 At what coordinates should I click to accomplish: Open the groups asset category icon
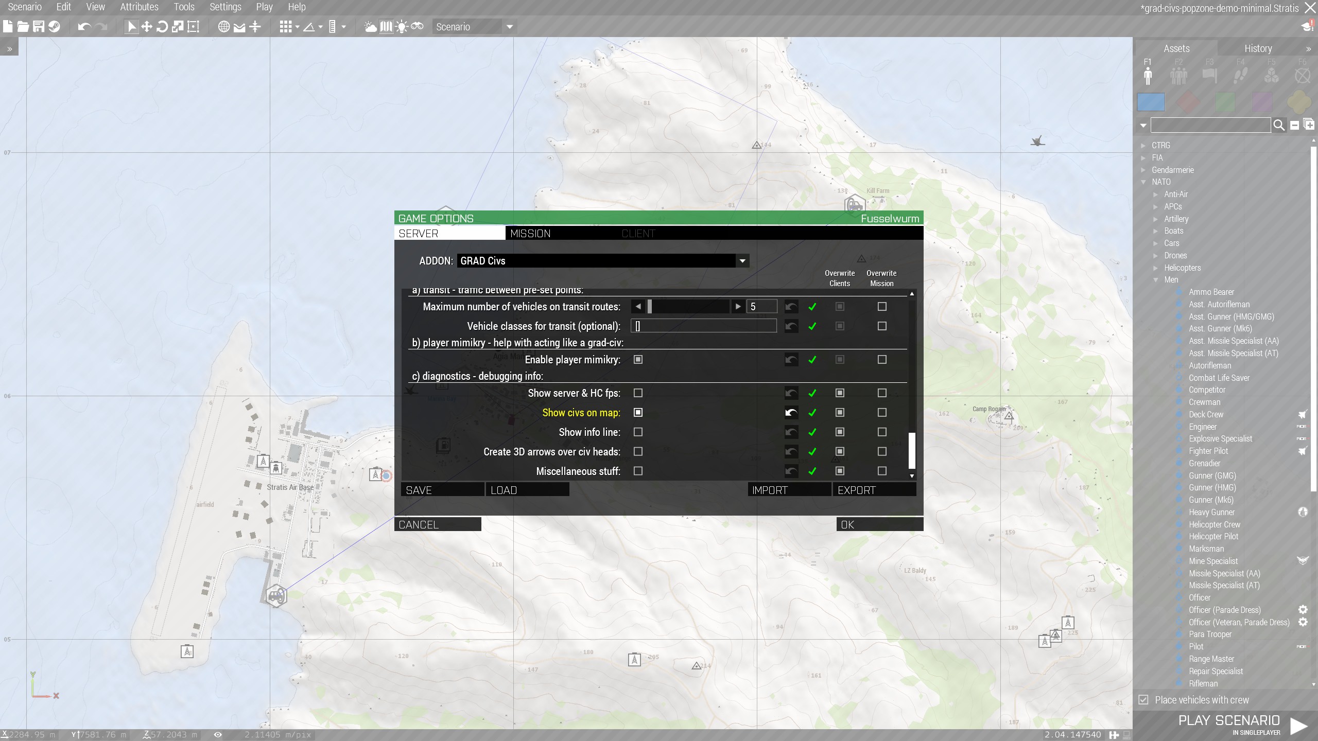(1178, 76)
